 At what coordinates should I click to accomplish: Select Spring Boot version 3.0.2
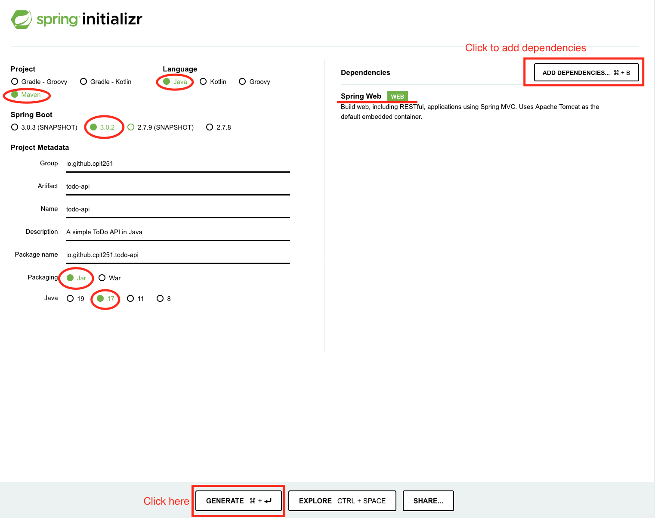102,127
